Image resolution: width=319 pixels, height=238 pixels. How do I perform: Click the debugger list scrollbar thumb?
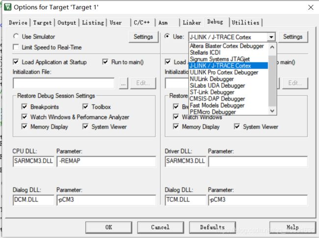click(x=272, y=80)
